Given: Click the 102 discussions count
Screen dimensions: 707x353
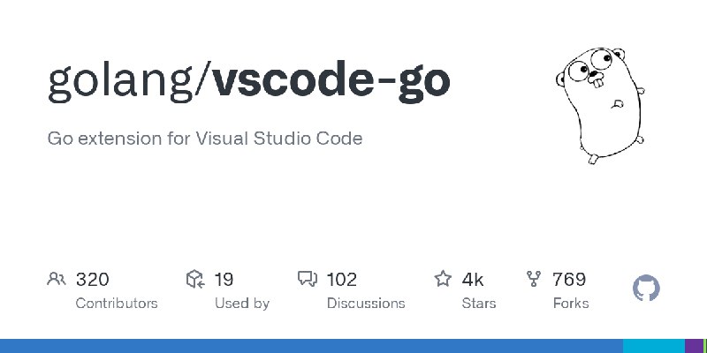Looking at the screenshot, I should (342, 280).
